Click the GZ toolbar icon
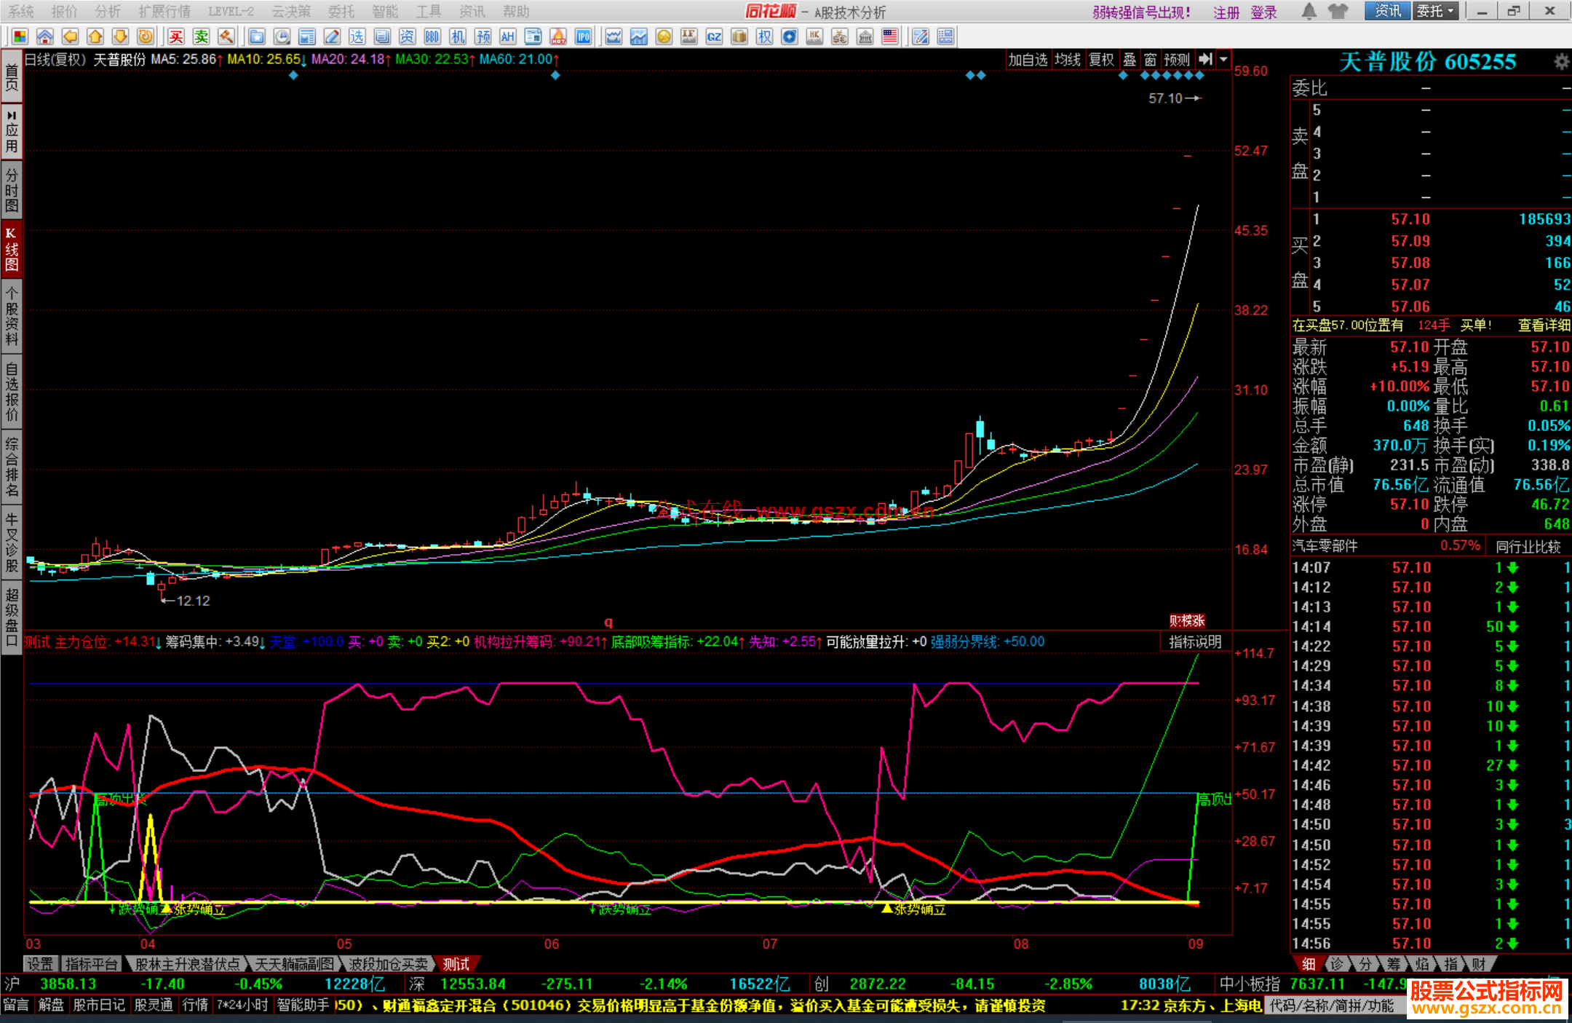 click(x=714, y=36)
